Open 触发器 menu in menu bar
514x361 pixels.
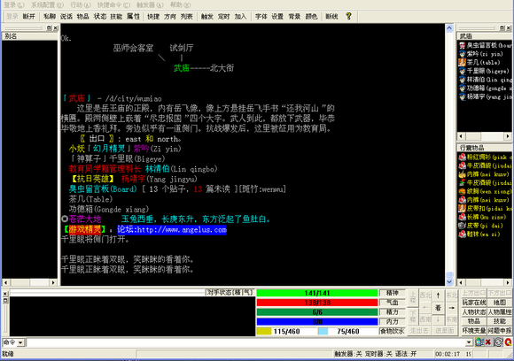tap(150, 5)
